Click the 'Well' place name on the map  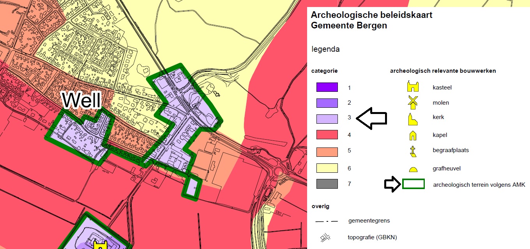[x=81, y=100]
